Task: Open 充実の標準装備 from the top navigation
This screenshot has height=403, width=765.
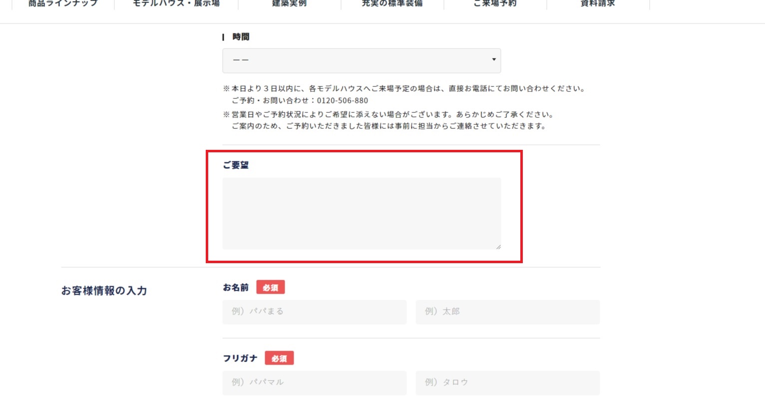Action: click(392, 4)
